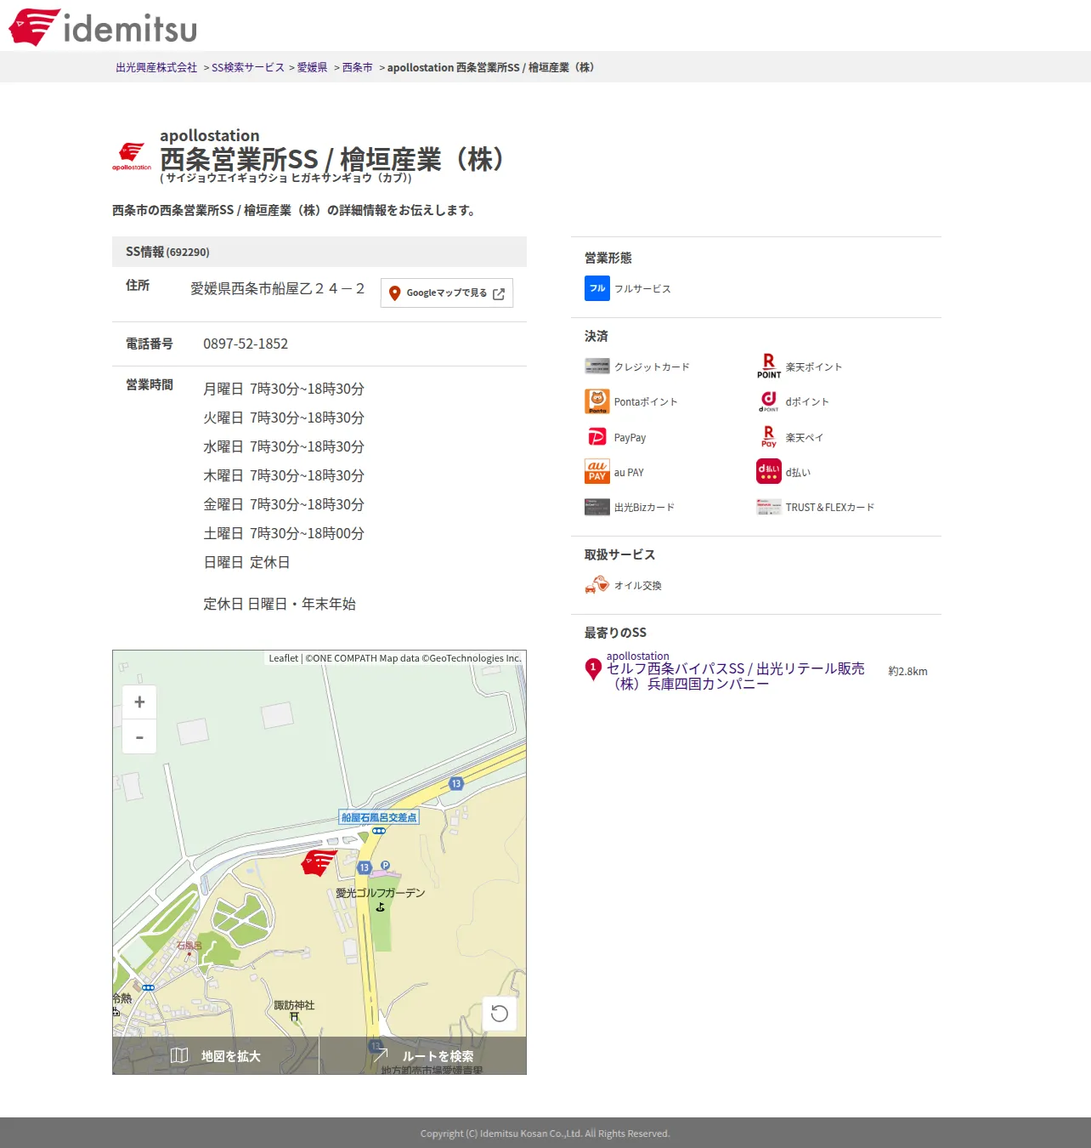
Task: Open the Googleマップで見る button
Action: (x=447, y=293)
